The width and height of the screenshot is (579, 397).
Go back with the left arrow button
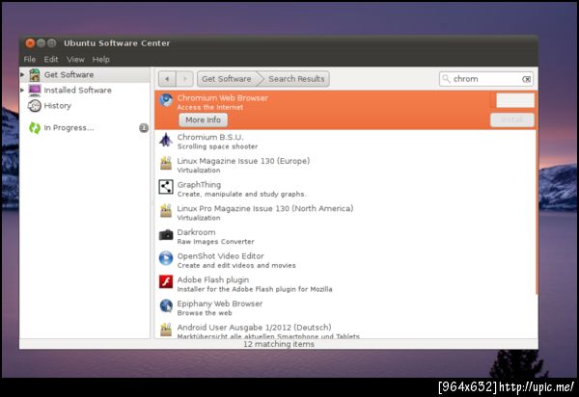pyautogui.click(x=167, y=79)
